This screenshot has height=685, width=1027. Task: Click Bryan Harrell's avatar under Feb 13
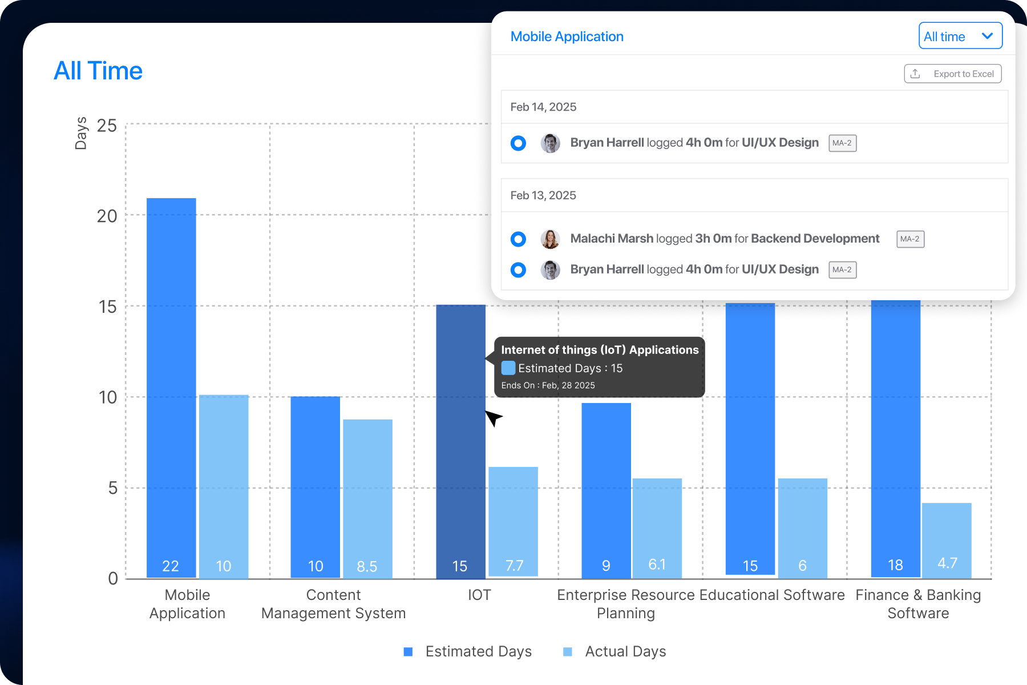[x=551, y=269]
